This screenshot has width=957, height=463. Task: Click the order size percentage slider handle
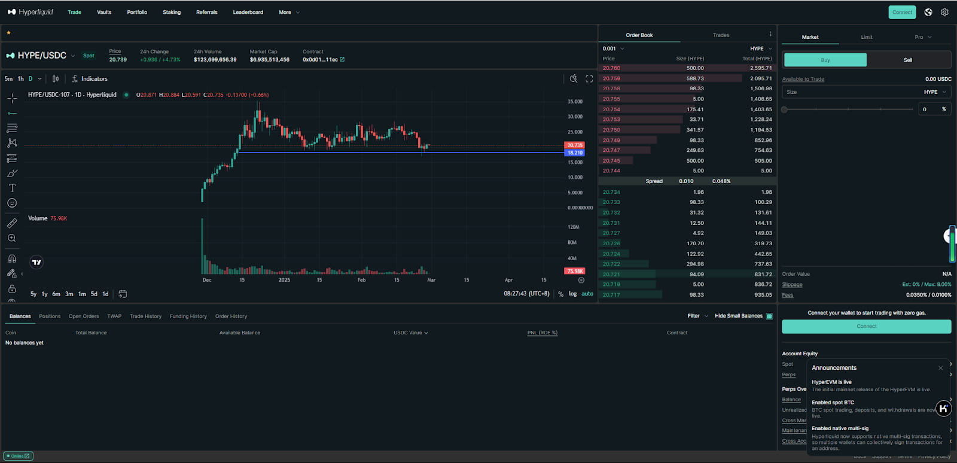pos(784,109)
